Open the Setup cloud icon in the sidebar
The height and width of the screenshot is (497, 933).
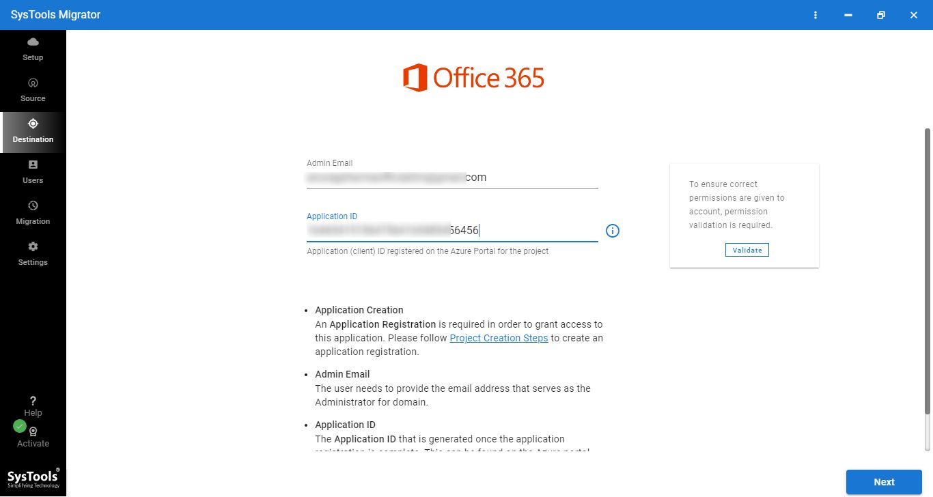point(33,42)
